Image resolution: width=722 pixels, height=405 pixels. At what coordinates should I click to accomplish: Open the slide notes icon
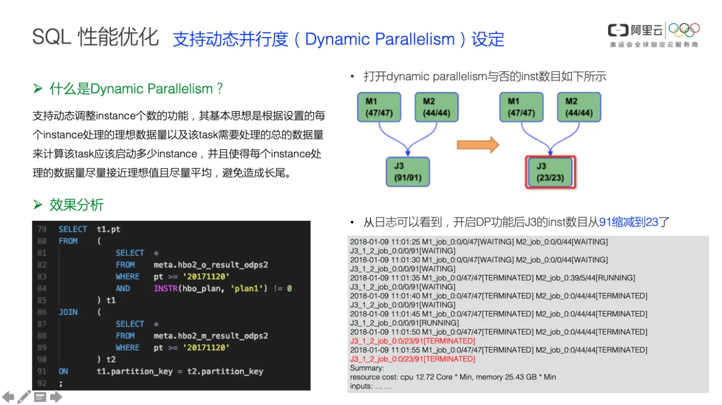pyautogui.click(x=40, y=397)
